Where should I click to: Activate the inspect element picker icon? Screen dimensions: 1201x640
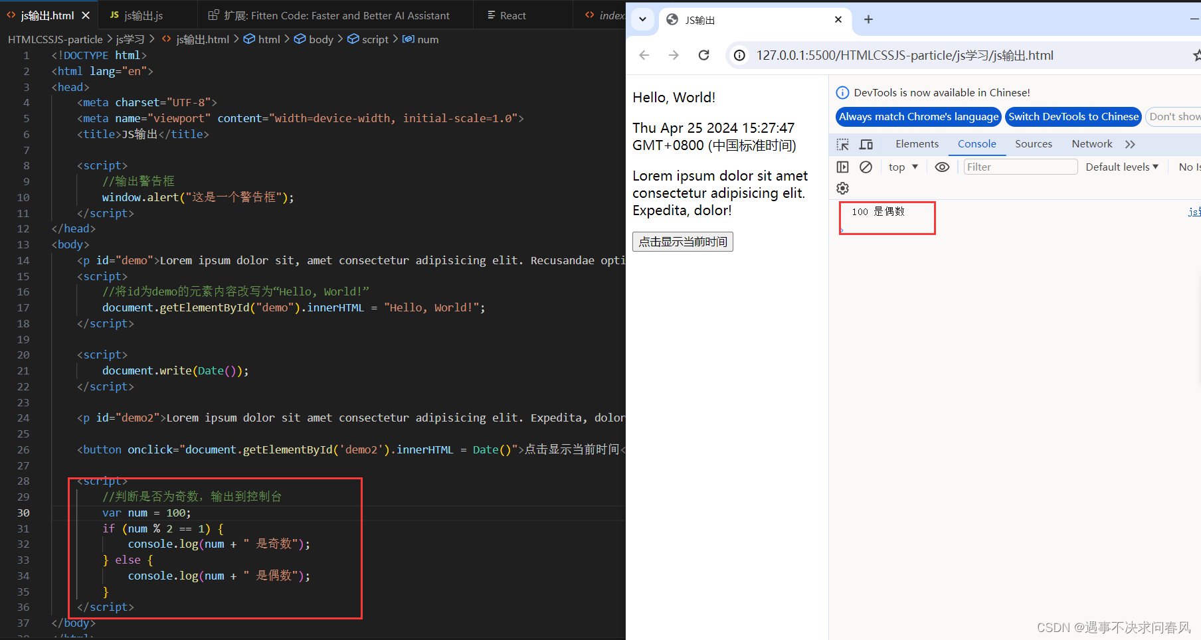[843, 144]
